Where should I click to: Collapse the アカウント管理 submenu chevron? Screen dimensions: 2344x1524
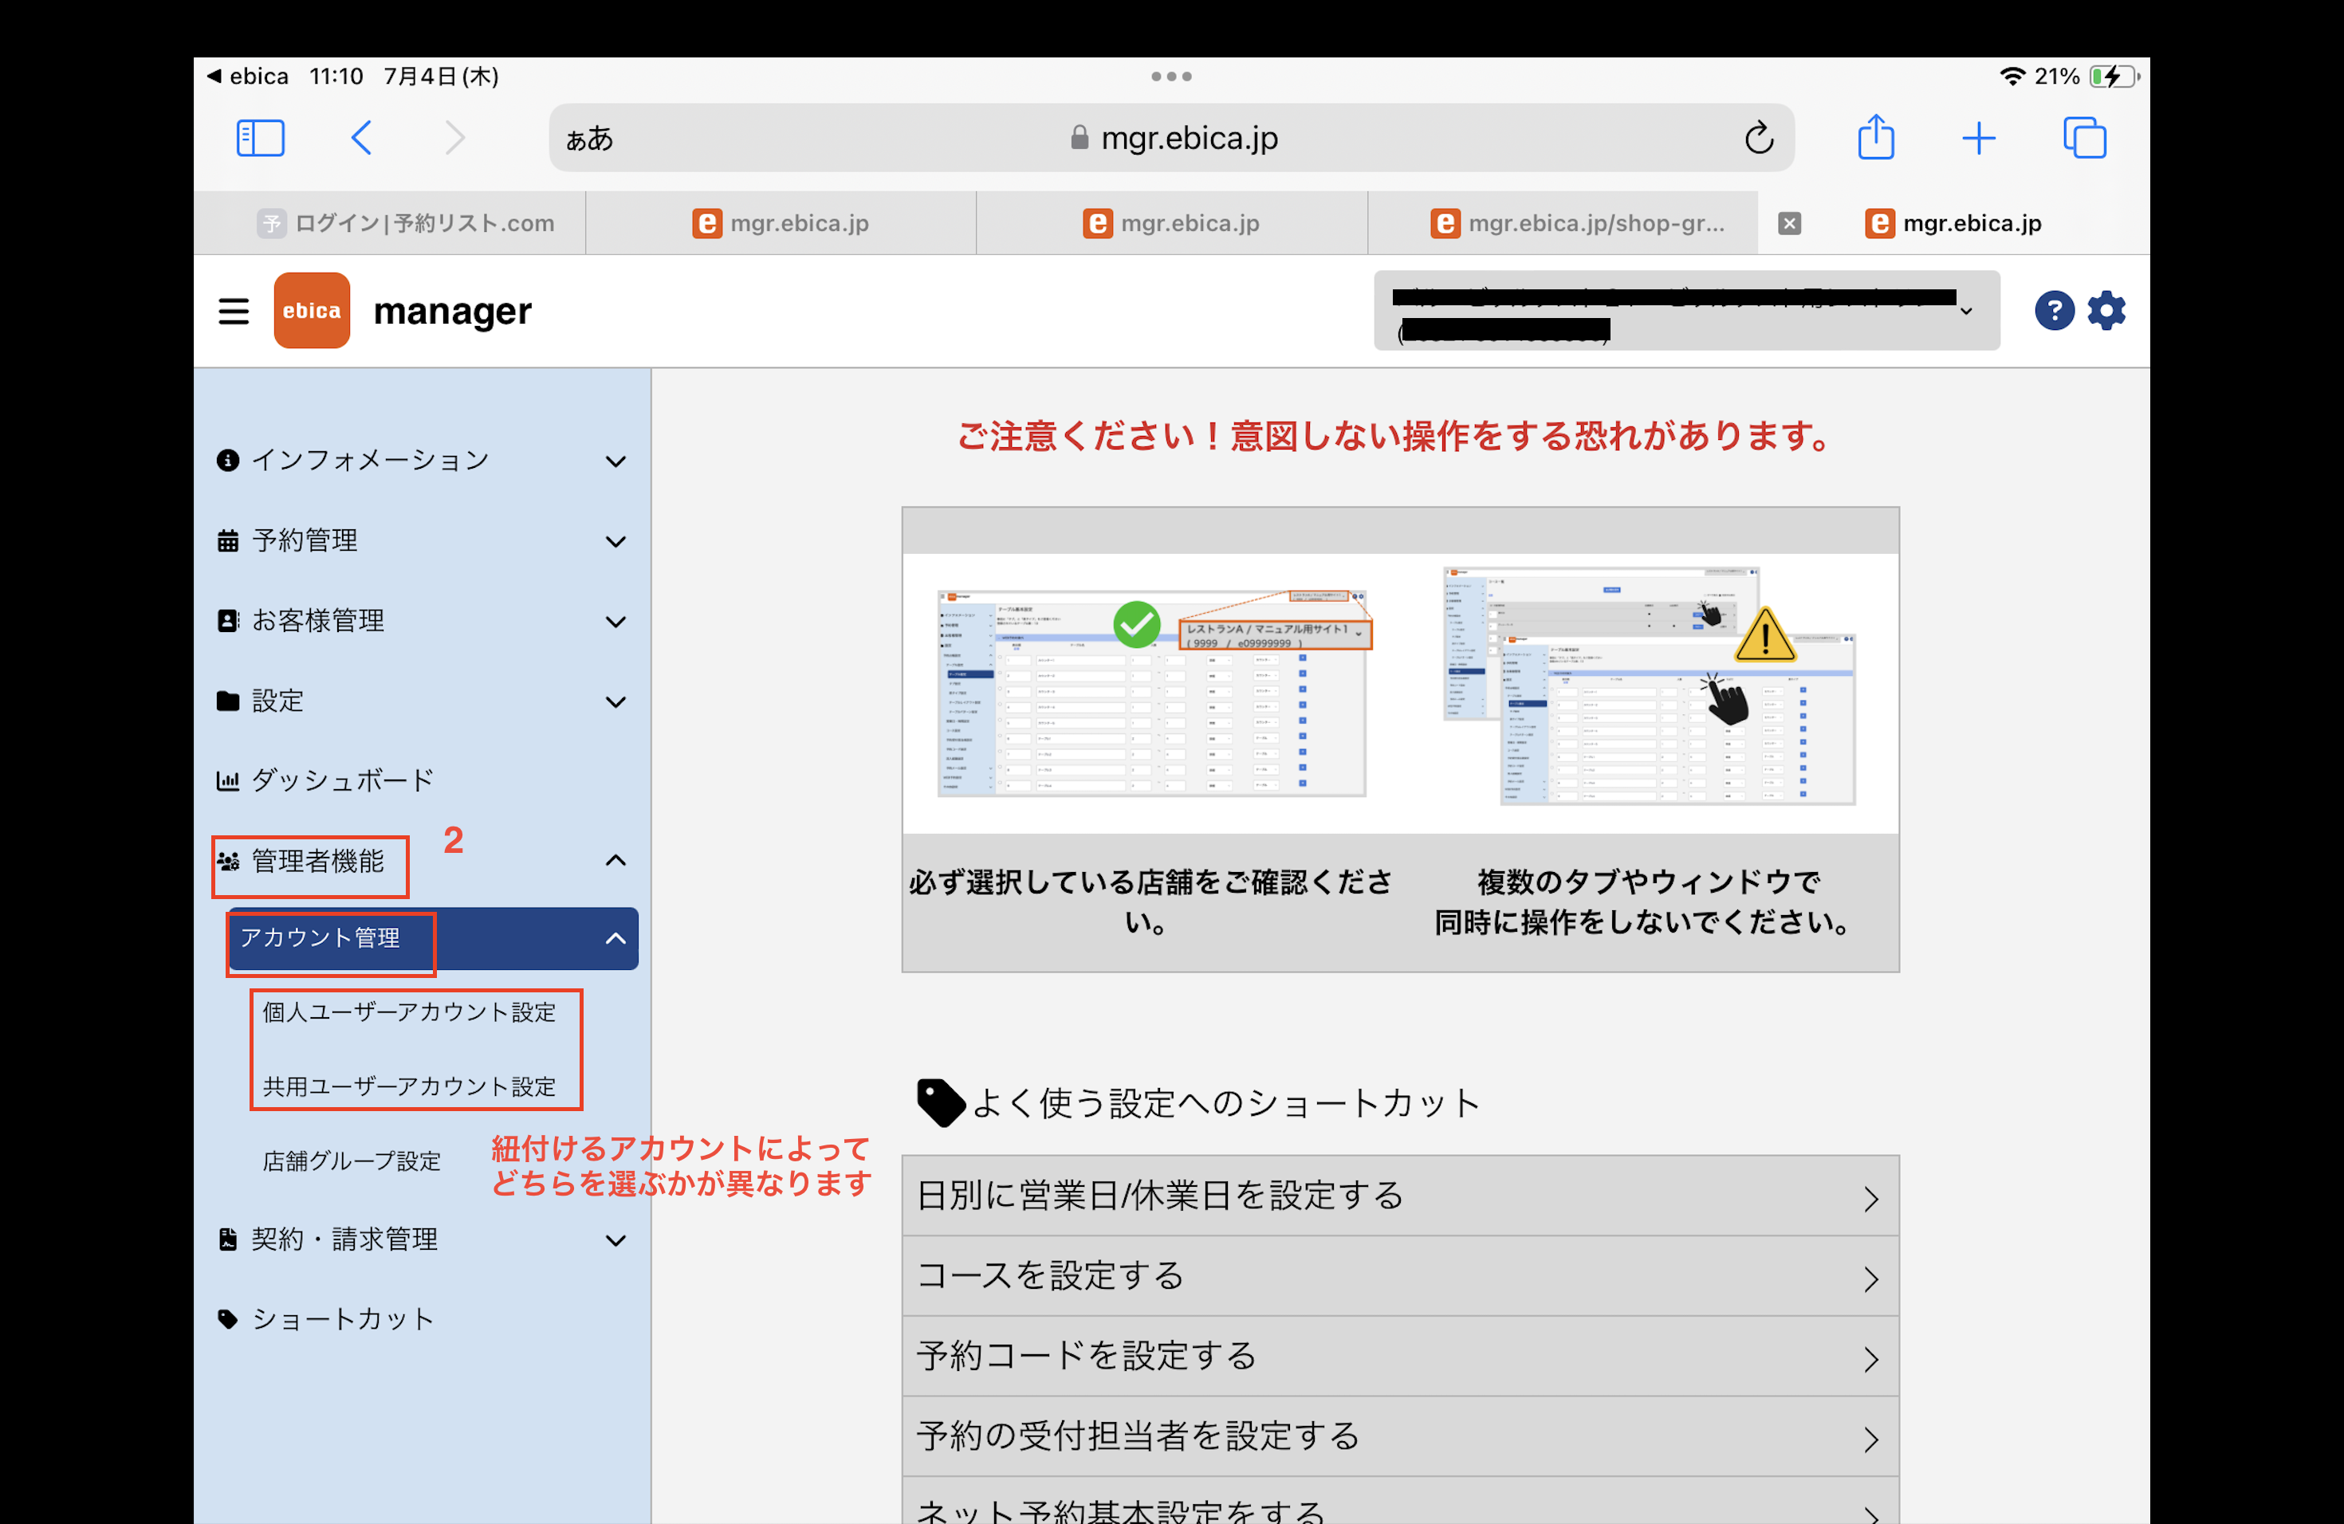pyautogui.click(x=615, y=938)
